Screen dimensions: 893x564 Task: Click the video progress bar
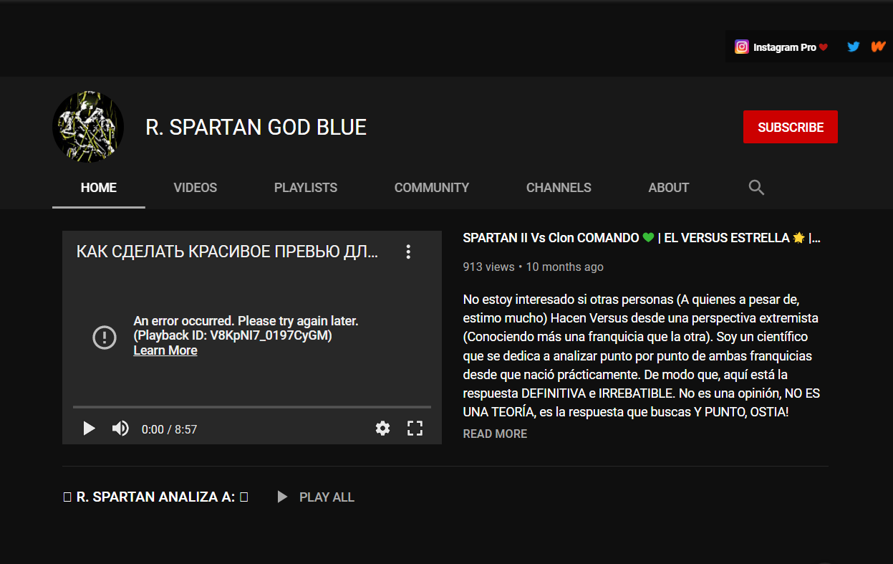click(x=252, y=407)
